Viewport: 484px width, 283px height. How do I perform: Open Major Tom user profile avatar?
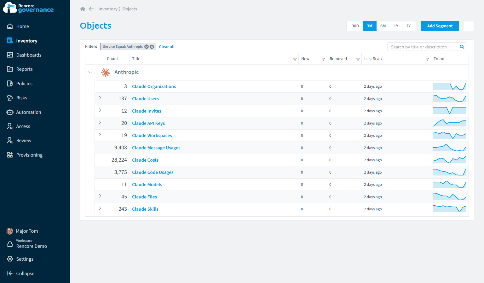tap(10, 231)
